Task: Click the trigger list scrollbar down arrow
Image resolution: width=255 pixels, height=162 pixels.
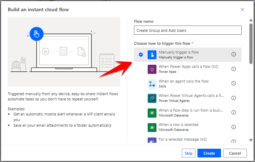Action: click(x=251, y=140)
